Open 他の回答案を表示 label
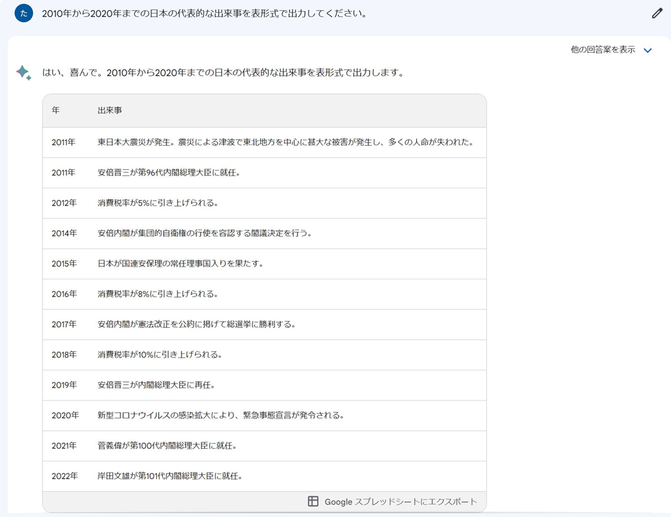Image resolution: width=671 pixels, height=517 pixels. coord(603,49)
